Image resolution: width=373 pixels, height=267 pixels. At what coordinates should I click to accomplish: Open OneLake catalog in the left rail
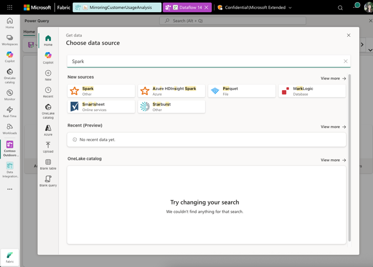10,76
